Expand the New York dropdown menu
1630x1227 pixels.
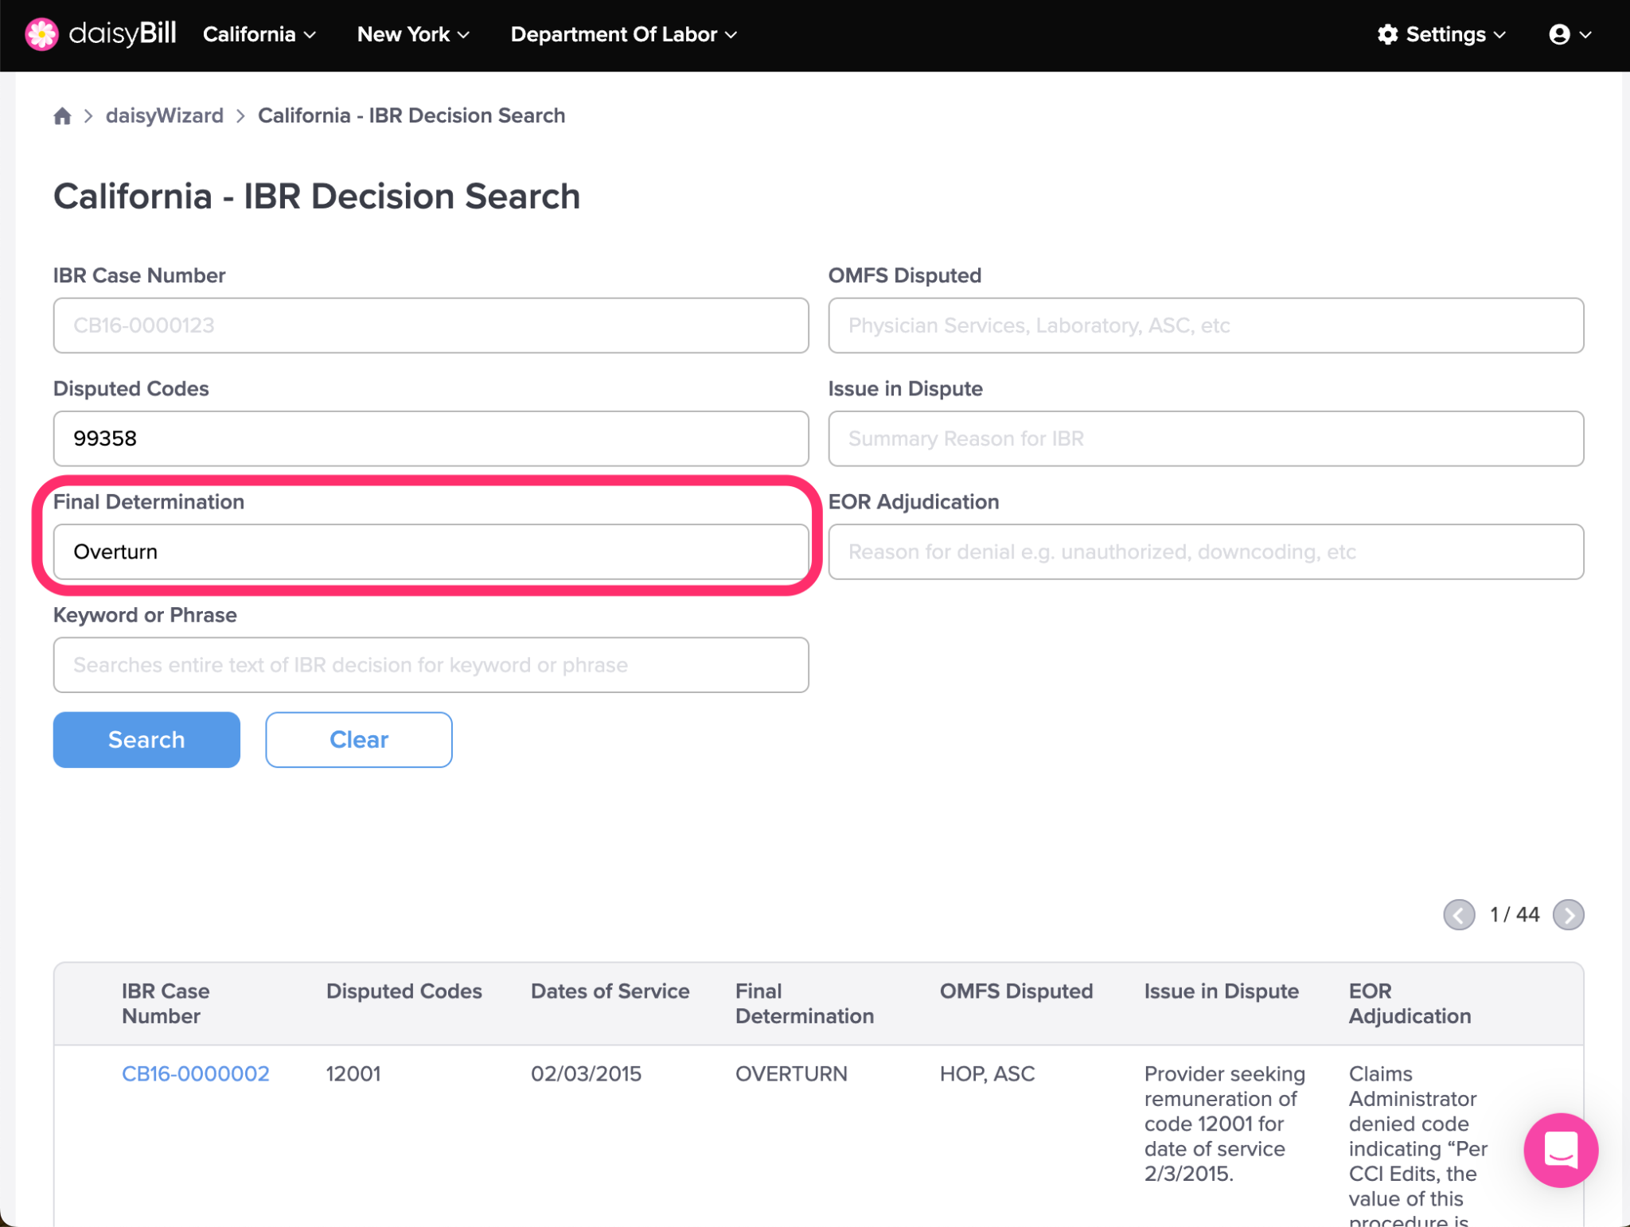(413, 34)
